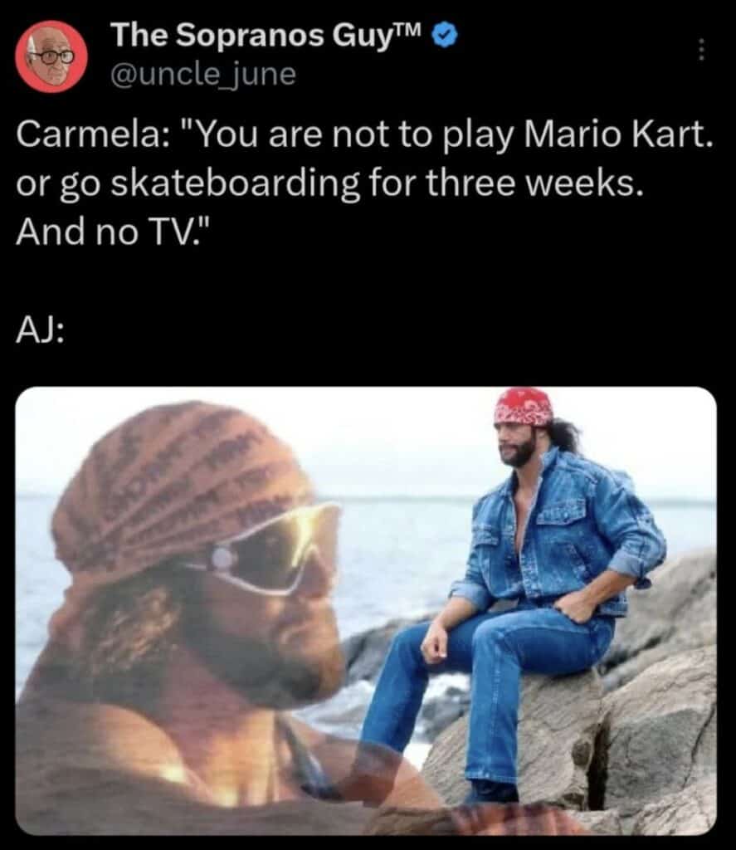Image resolution: width=736 pixels, height=850 pixels.
Task: Click the And no TV line
Action: click(112, 232)
